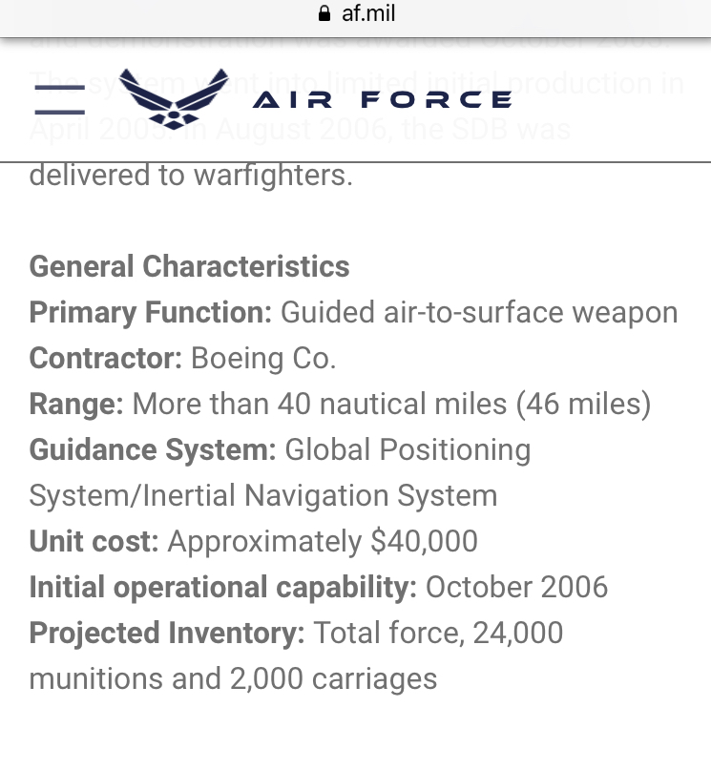
Task: Select the af.mil address bar
Action: 356,13
